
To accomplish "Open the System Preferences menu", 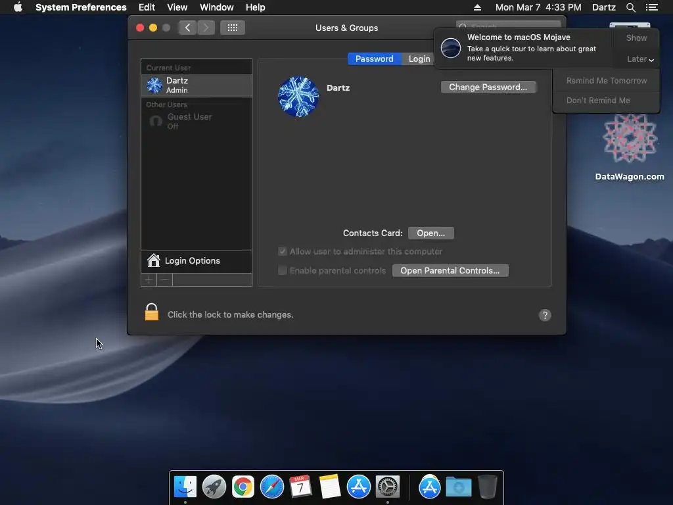I will 81,7.
